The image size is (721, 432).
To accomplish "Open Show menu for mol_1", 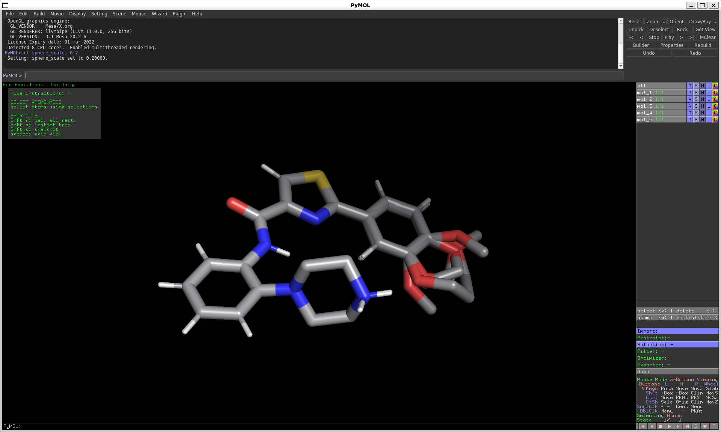I will (x=696, y=93).
